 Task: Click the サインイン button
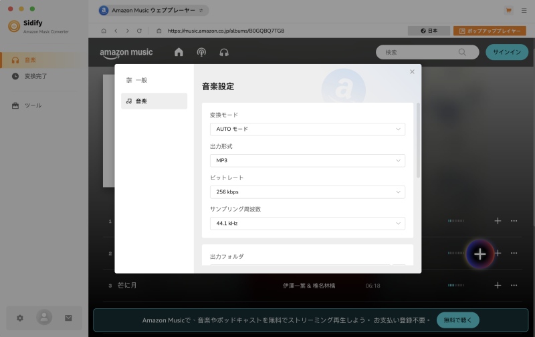507,52
